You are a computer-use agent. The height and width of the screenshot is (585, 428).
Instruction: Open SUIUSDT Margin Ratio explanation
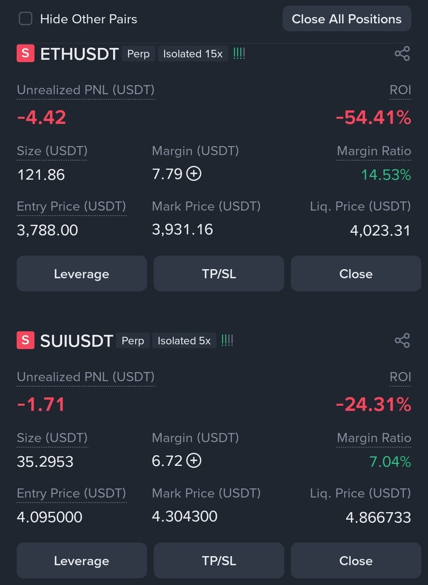pyautogui.click(x=374, y=438)
